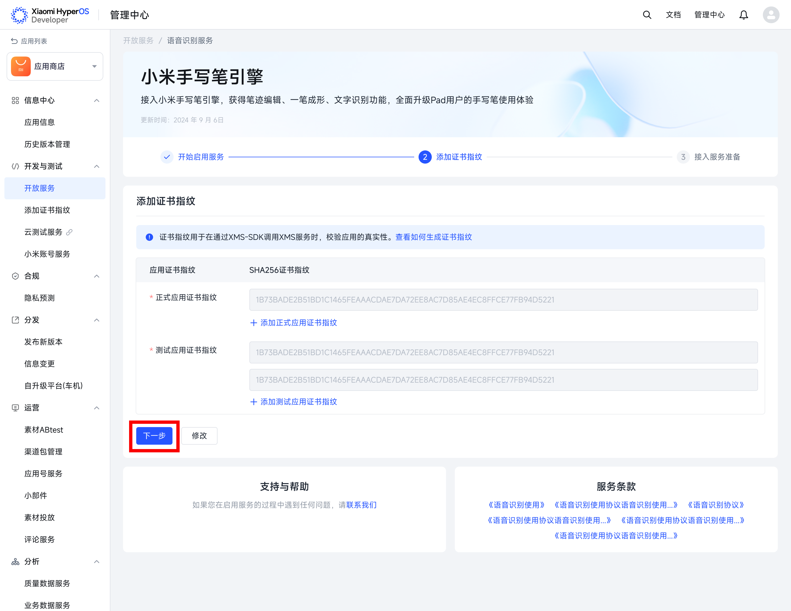Click the Xiaomi HyperOS Developer logo
This screenshot has height=611, width=791.
point(50,15)
